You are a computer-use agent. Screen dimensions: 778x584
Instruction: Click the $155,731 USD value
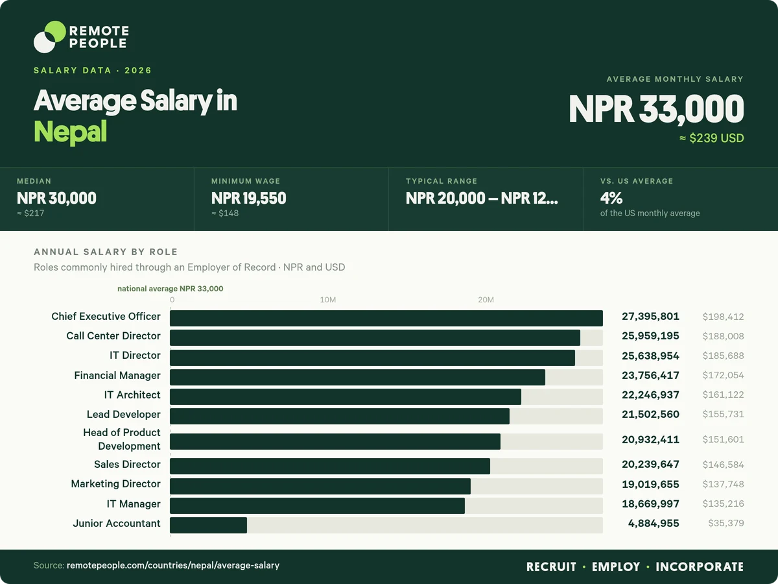tap(723, 415)
